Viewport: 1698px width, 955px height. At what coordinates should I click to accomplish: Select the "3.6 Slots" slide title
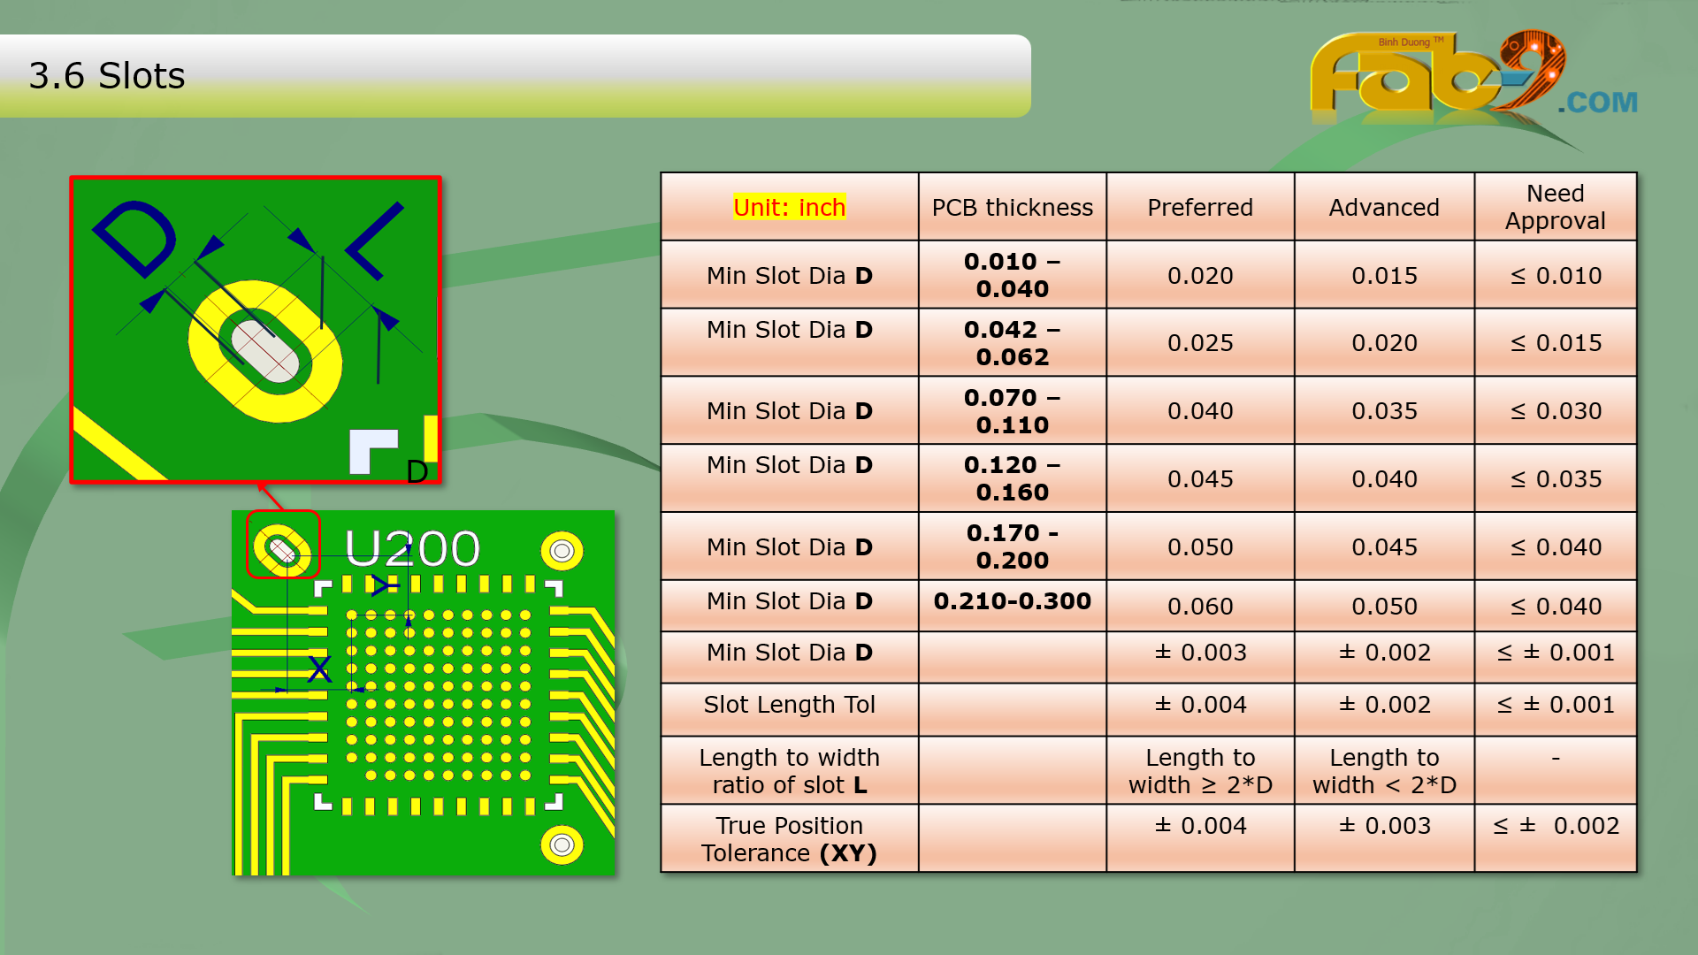click(107, 76)
